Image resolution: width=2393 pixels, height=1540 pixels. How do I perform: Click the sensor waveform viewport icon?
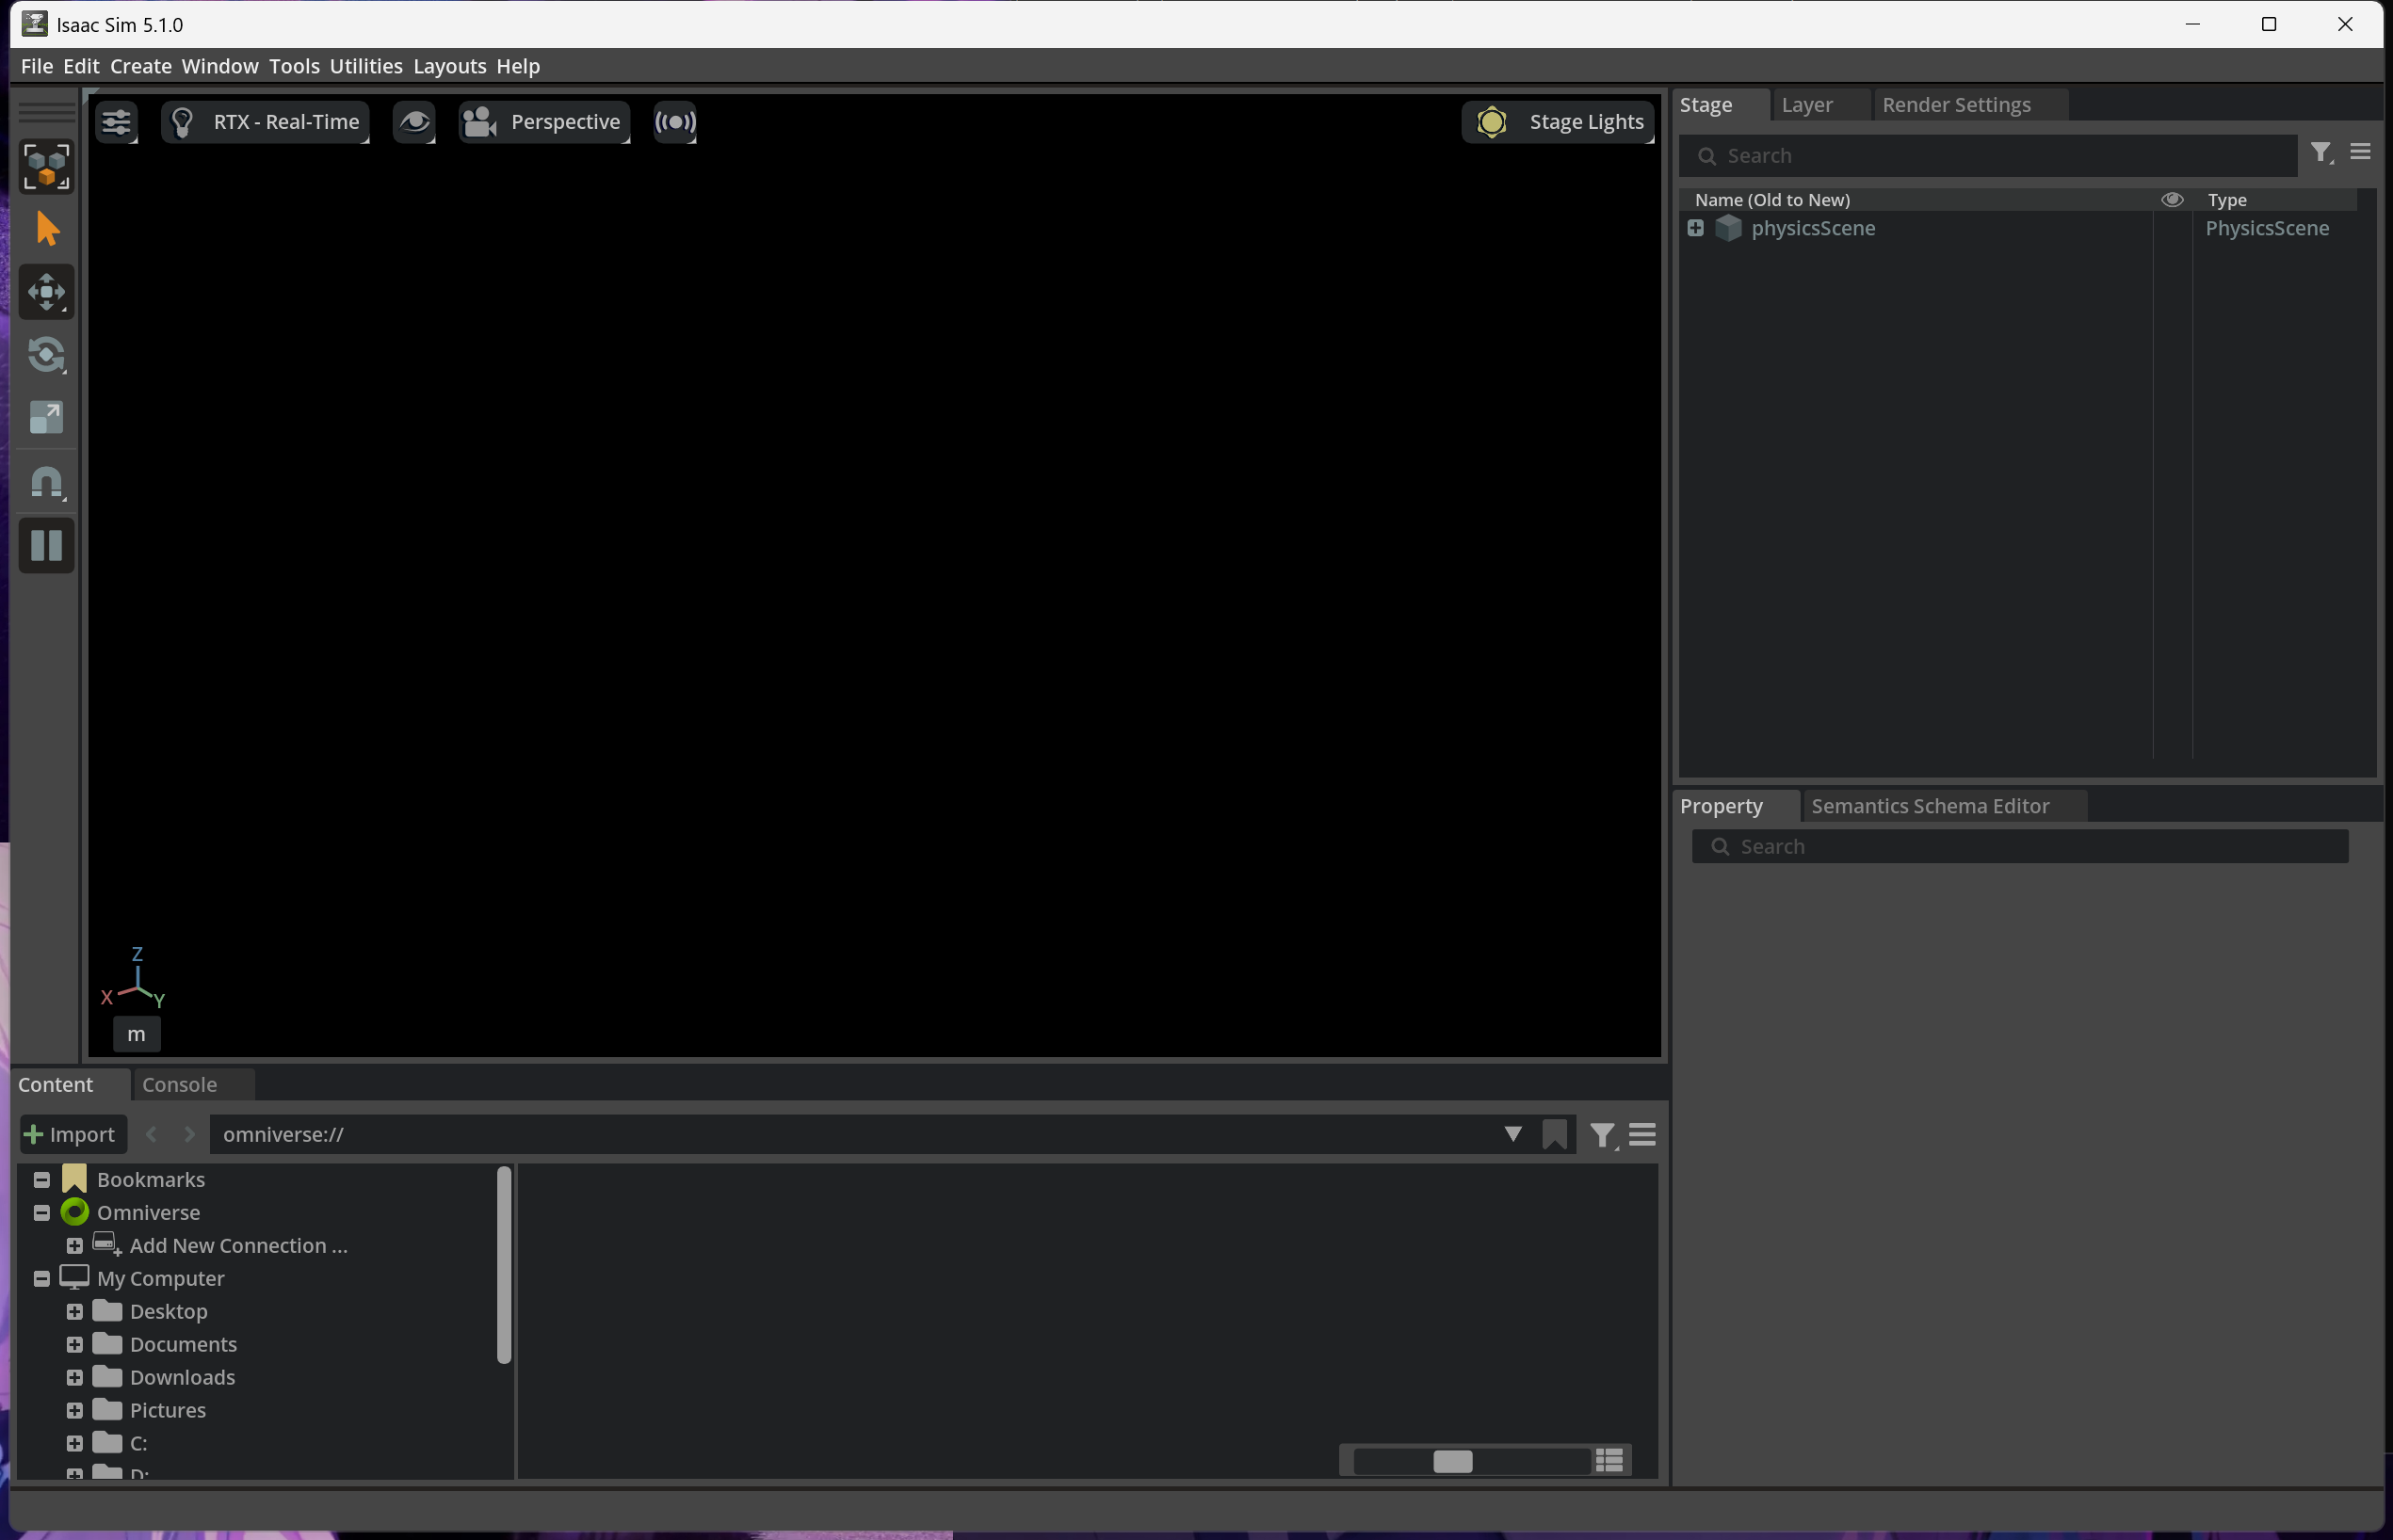674,122
